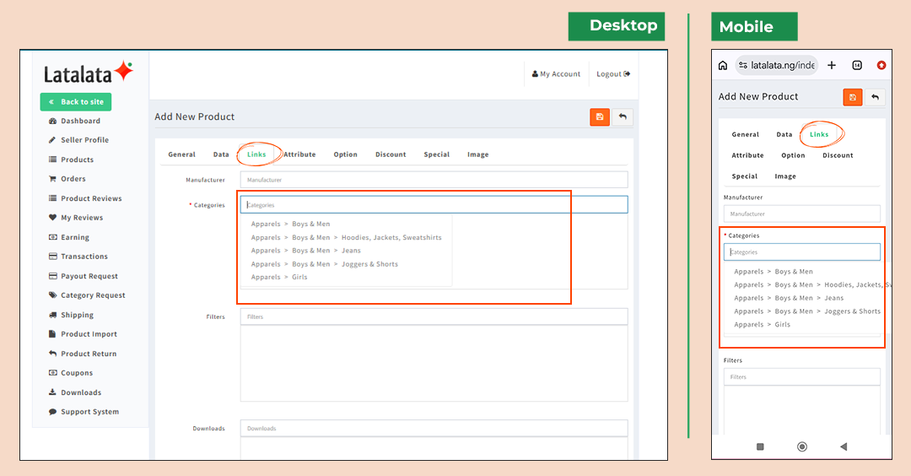Click the orange save icon in desktop view
Image resolution: width=911 pixels, height=476 pixels.
(600, 116)
